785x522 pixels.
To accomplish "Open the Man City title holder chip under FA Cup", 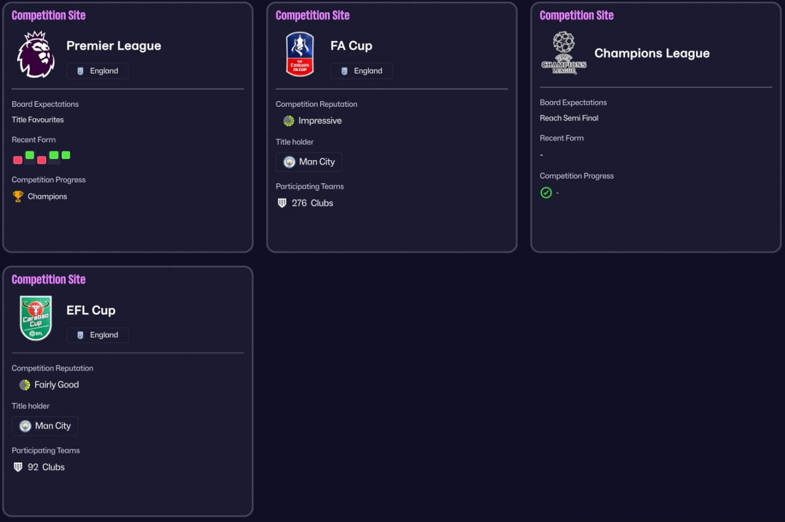I will [x=309, y=162].
